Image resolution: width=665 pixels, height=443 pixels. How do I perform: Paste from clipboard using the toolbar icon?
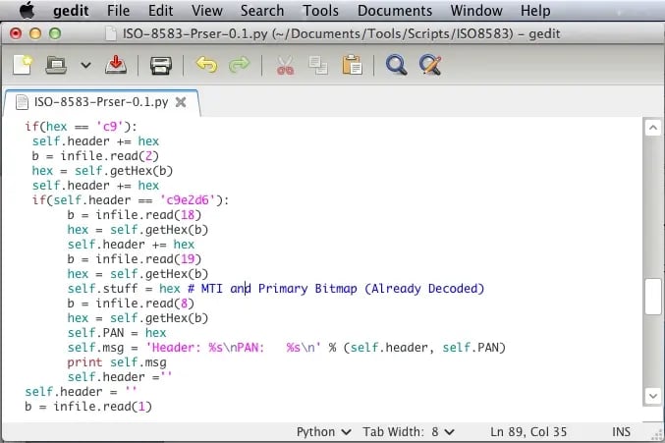pos(352,66)
